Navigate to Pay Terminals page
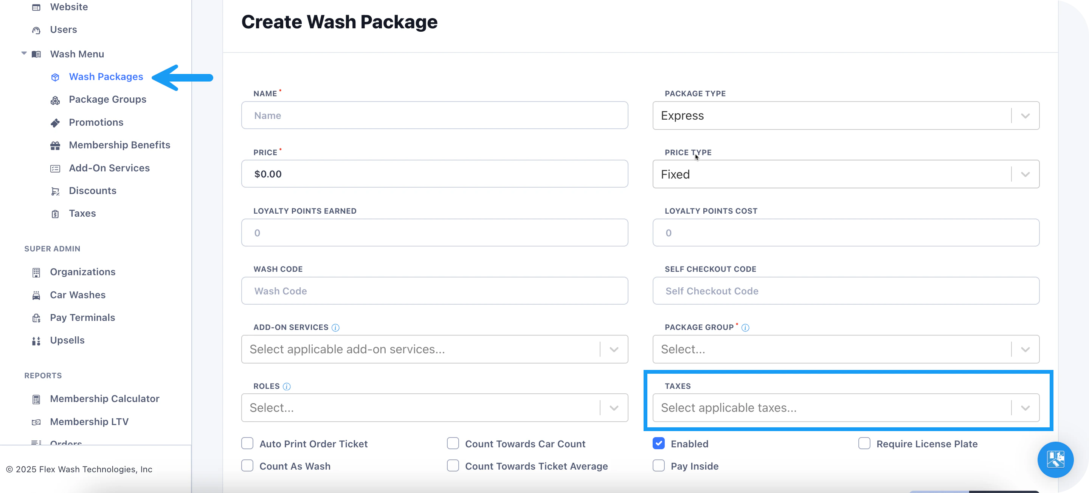The image size is (1089, 493). (x=82, y=318)
